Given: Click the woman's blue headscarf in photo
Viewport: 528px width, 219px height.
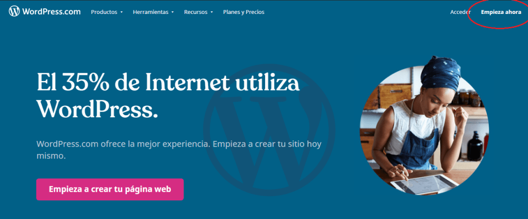Looking at the screenshot, I should tap(441, 73).
